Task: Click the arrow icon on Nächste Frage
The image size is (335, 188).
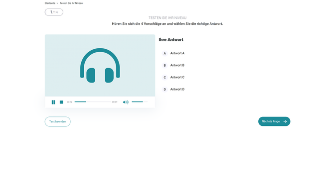Action: click(x=285, y=121)
